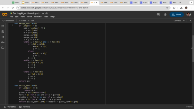Open Terminal panel

(25, 107)
